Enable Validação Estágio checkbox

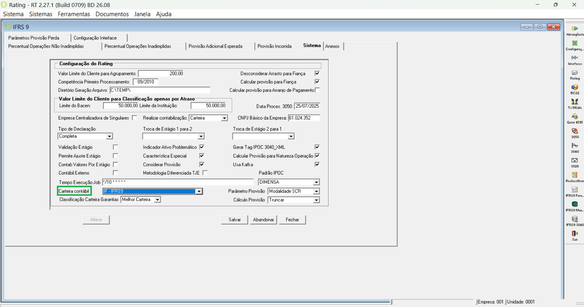[115, 147]
